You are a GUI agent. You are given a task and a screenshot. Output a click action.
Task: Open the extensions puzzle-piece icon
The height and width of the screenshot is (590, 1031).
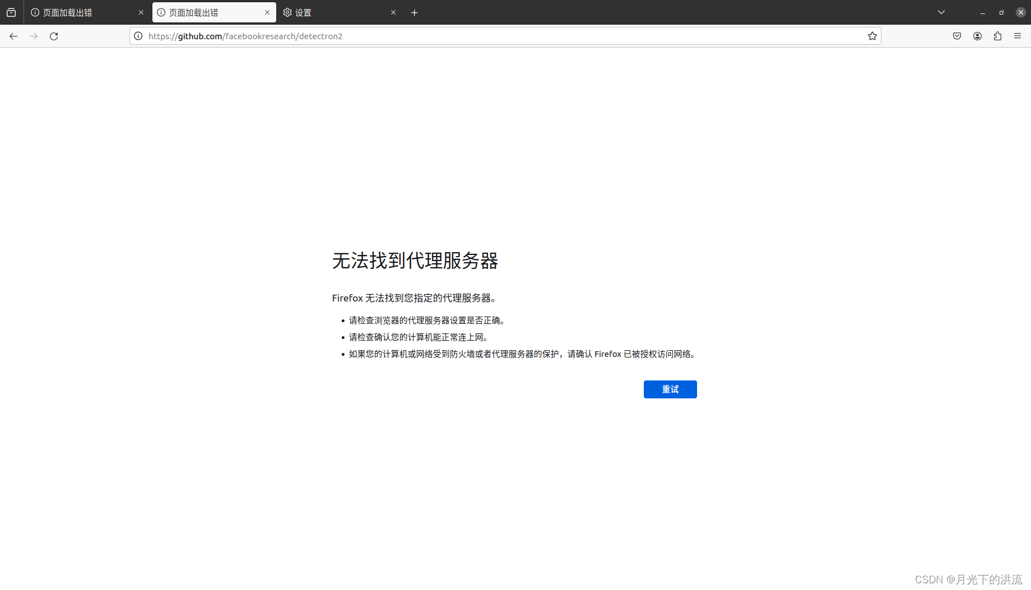pyautogui.click(x=997, y=36)
